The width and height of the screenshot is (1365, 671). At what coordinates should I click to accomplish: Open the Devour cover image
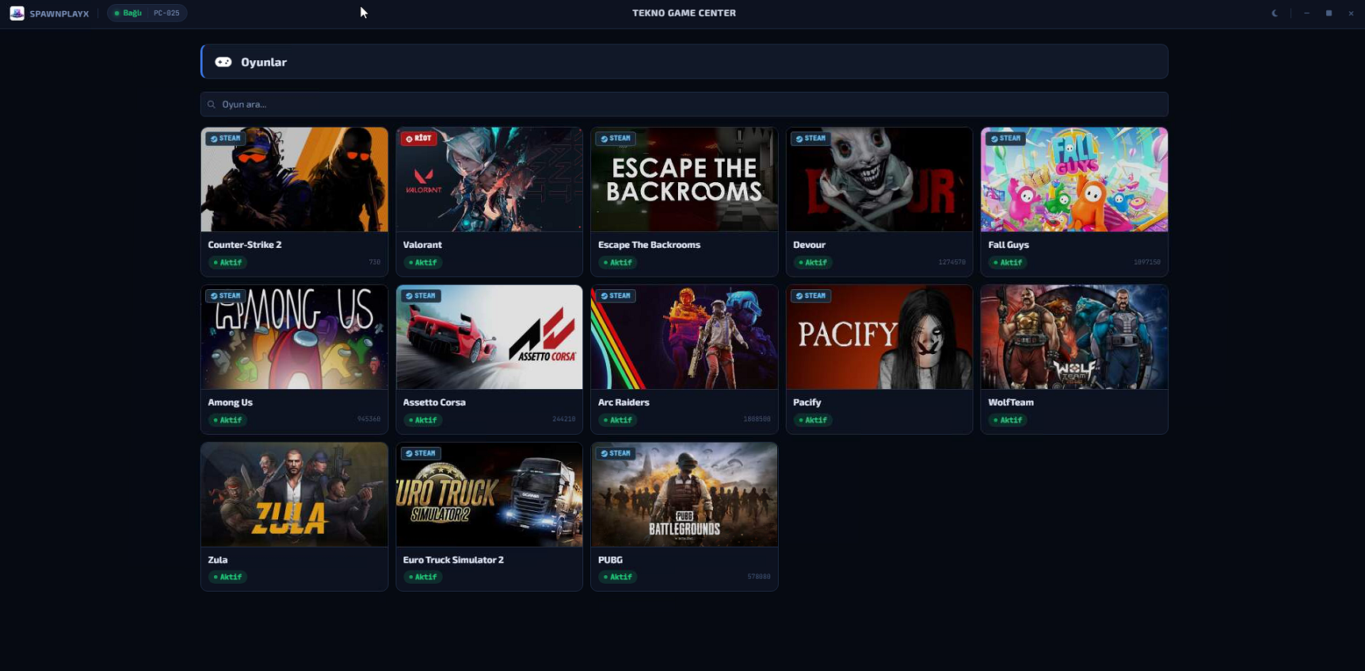(879, 180)
